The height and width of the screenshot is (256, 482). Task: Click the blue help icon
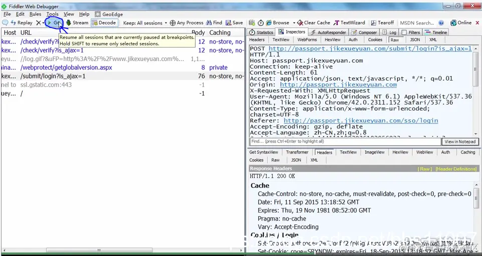pyautogui.click(x=441, y=23)
